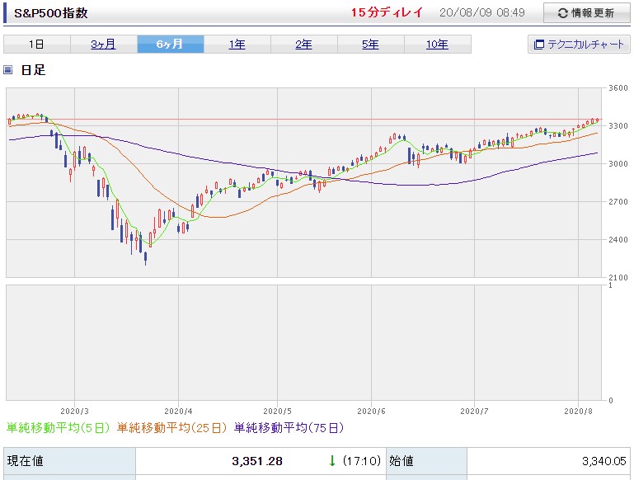Image resolution: width=634 pixels, height=480 pixels.
Task: Show the 2年 chart period
Action: [x=303, y=44]
